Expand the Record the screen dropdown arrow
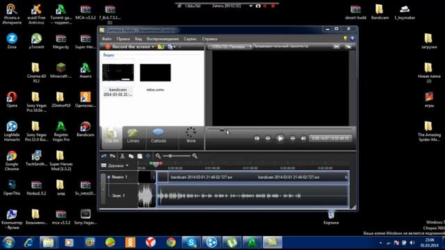 [x=153, y=47]
